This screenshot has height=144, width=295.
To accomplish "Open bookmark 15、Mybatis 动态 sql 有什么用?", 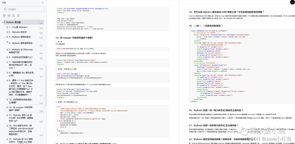I will [20, 118].
